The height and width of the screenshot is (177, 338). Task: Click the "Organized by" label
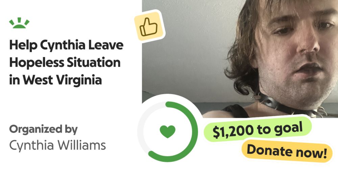[43, 129]
